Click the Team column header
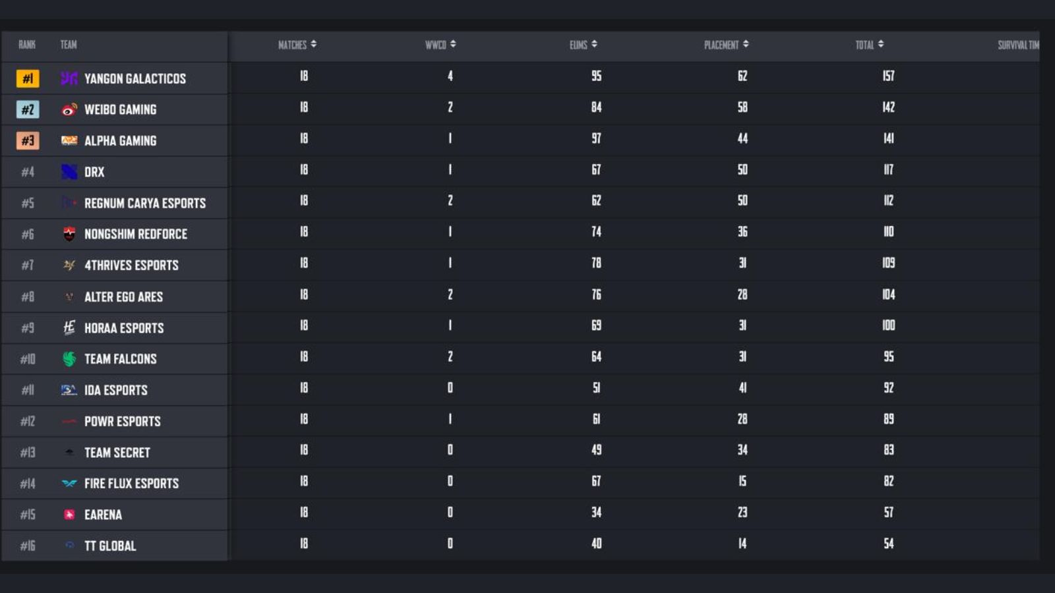 tap(69, 45)
